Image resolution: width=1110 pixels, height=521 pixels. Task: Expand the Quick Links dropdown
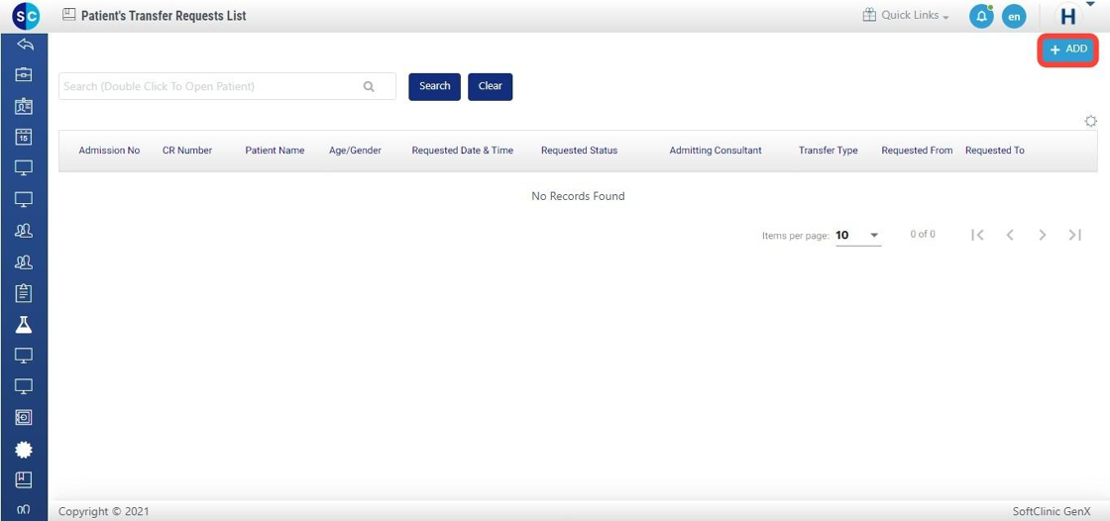click(906, 16)
